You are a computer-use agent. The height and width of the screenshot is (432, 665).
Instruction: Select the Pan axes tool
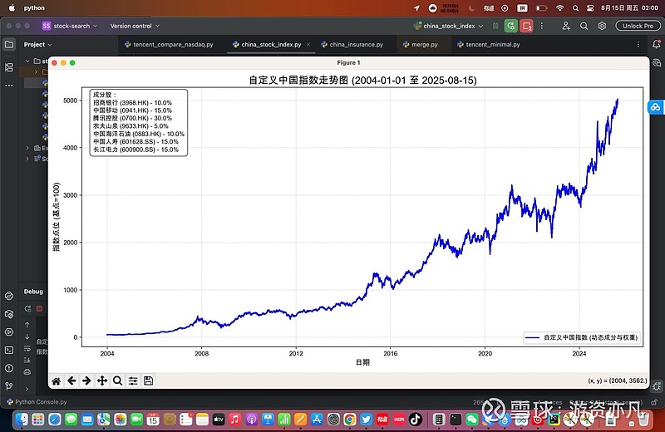click(x=102, y=380)
